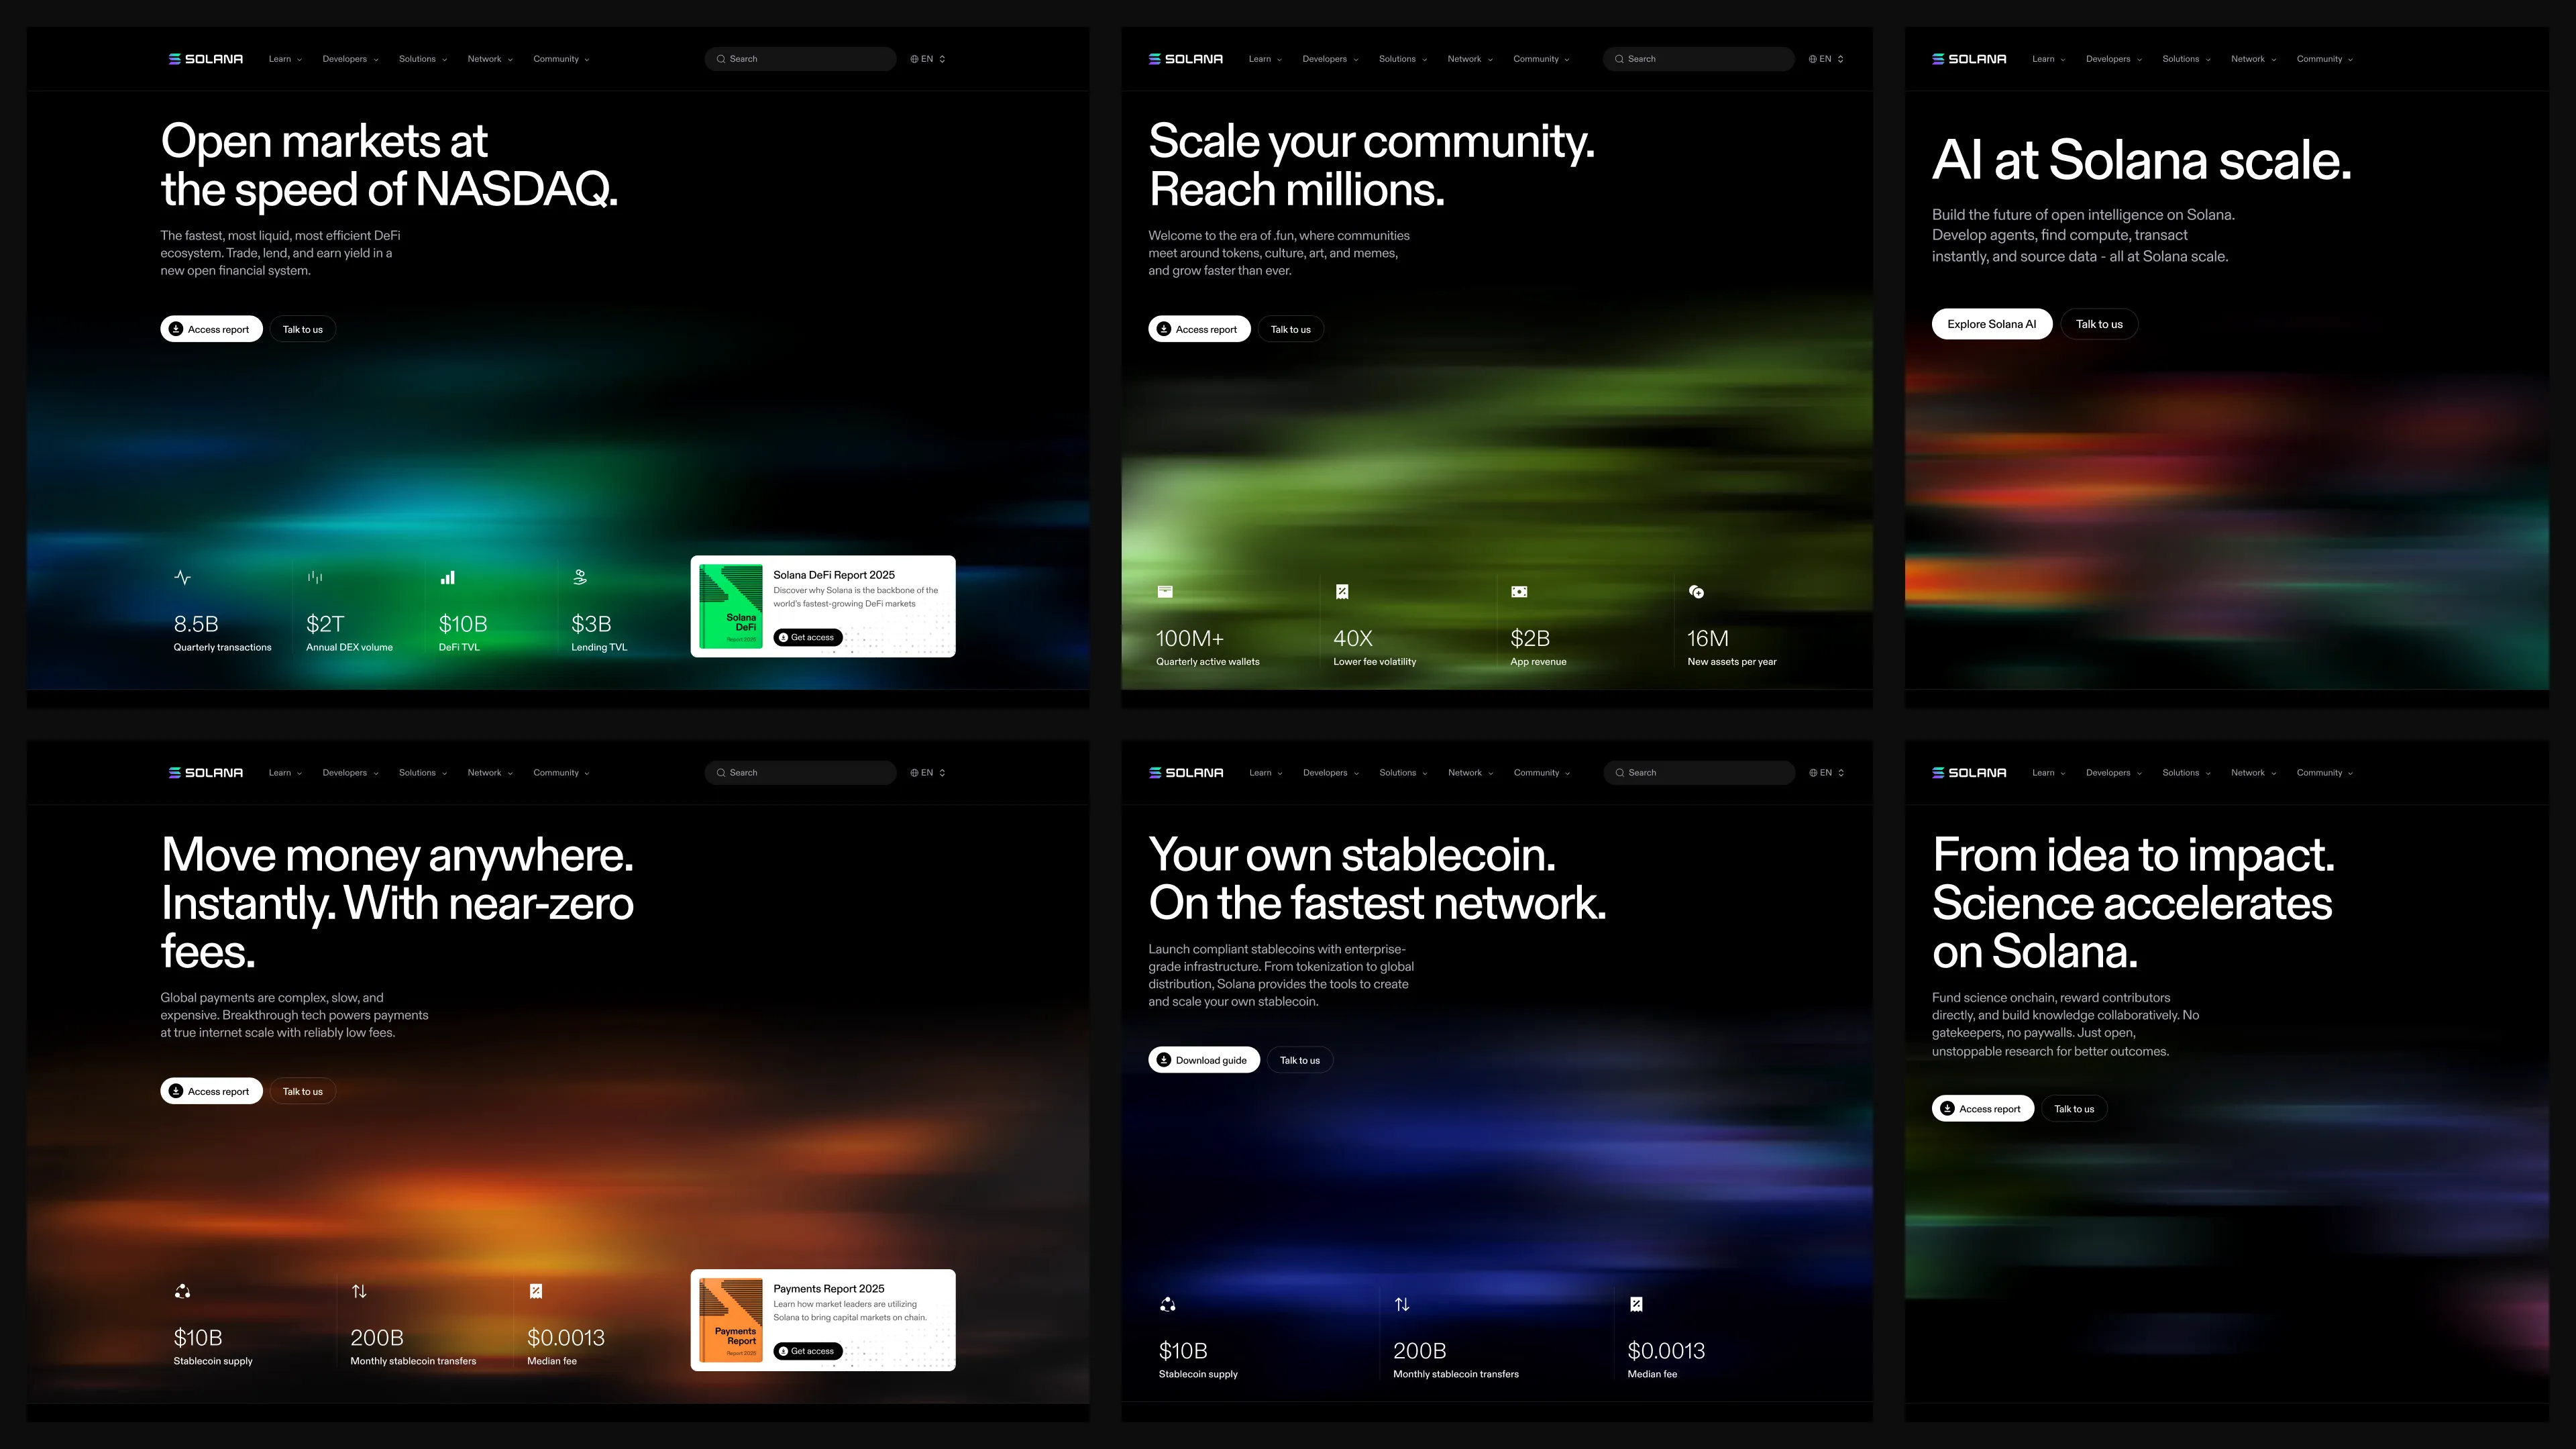Click the transfer arrows icon on Move money page
The height and width of the screenshot is (1449, 2576).
(x=359, y=1291)
